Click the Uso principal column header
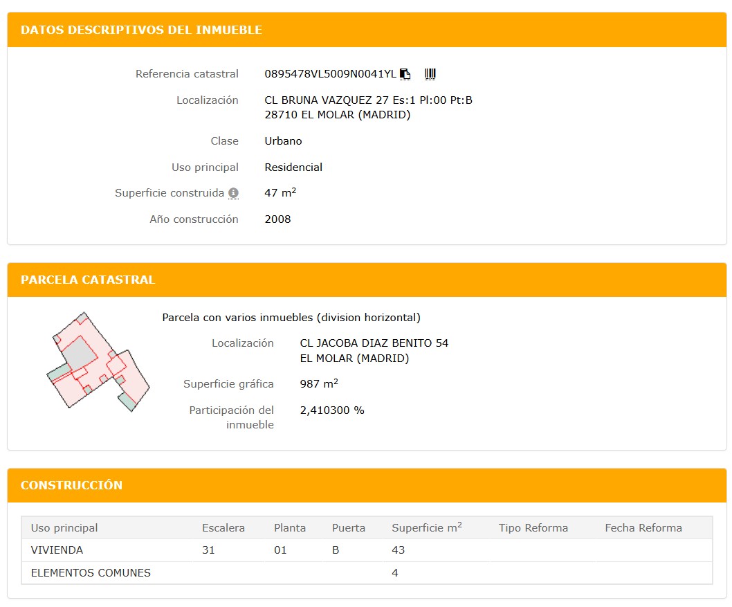Viewport: 732px width, 607px height. [x=64, y=528]
